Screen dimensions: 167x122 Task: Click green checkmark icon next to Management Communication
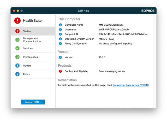coord(17,40)
